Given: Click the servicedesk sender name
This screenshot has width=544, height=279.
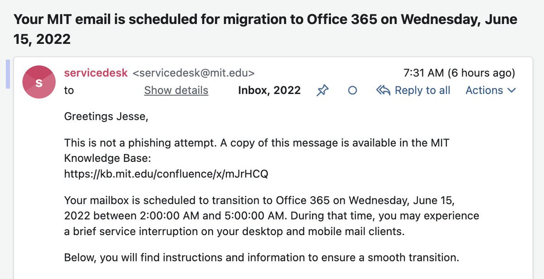Looking at the screenshot, I should click(x=96, y=73).
